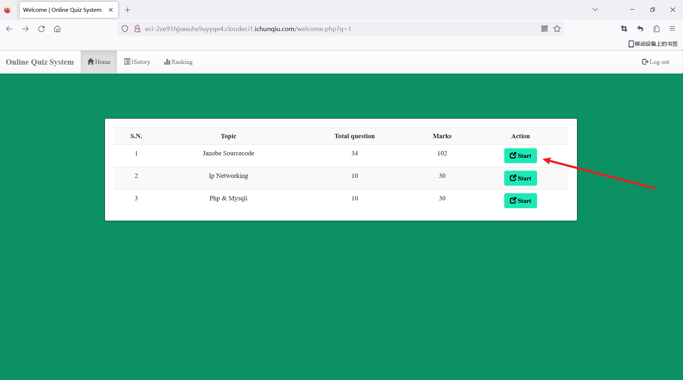
Task: Click the Ip Networking topic cell
Action: pyautogui.click(x=228, y=176)
